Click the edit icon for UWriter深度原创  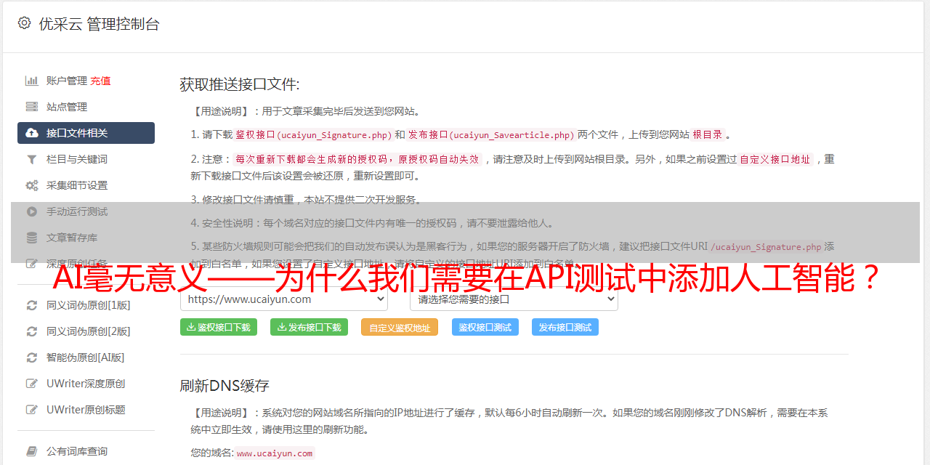pos(32,384)
